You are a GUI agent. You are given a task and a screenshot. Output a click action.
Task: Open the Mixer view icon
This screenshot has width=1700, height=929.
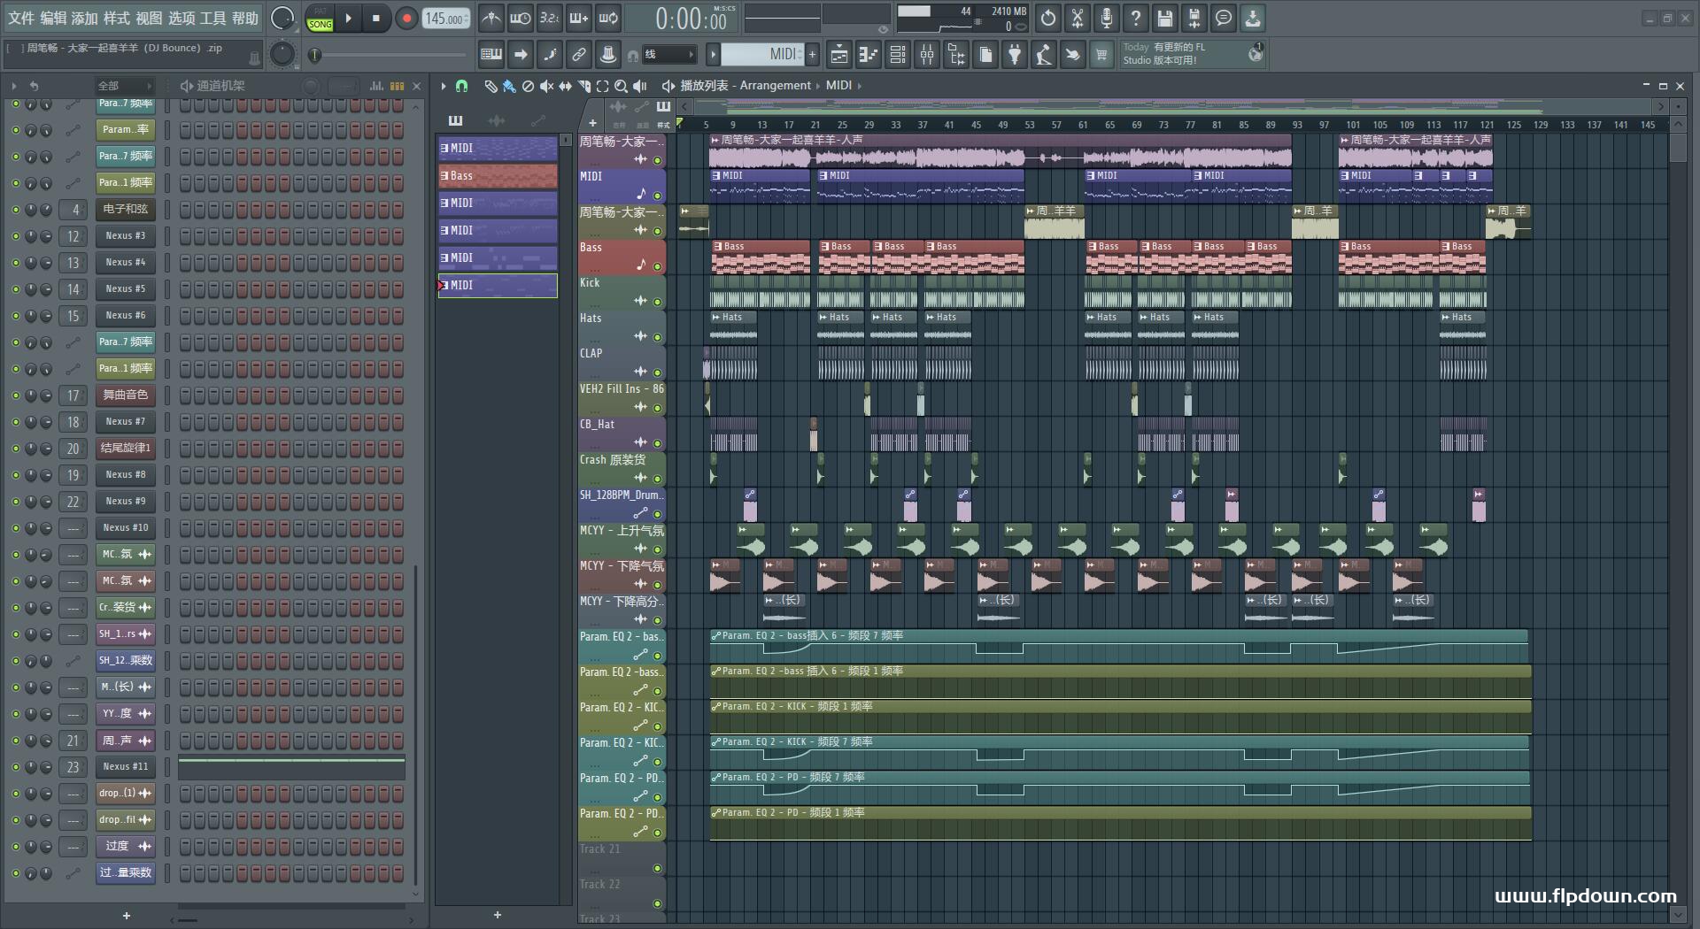coord(926,55)
